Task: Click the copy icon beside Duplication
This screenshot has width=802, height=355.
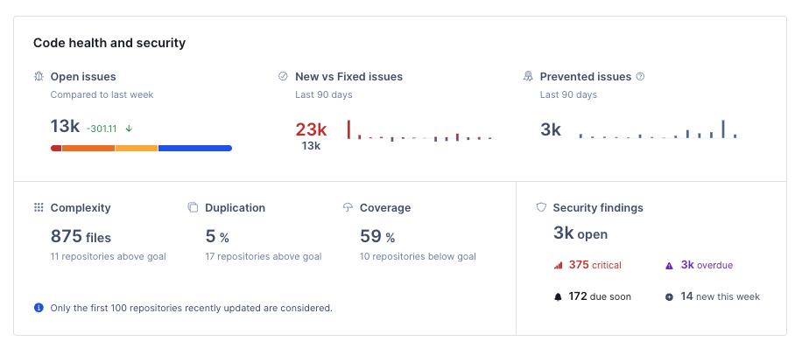Action: point(193,208)
